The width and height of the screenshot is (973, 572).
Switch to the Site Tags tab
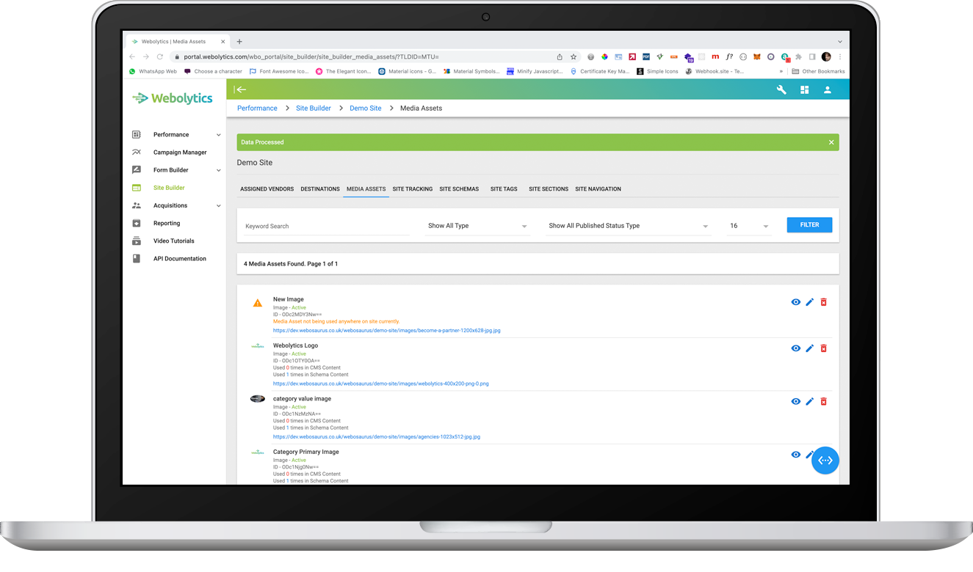pos(504,189)
